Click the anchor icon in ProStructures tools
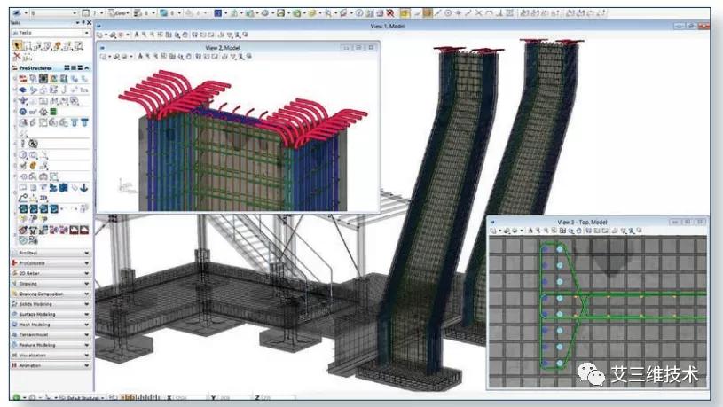Screen dimensions: 723x407 click(85, 188)
